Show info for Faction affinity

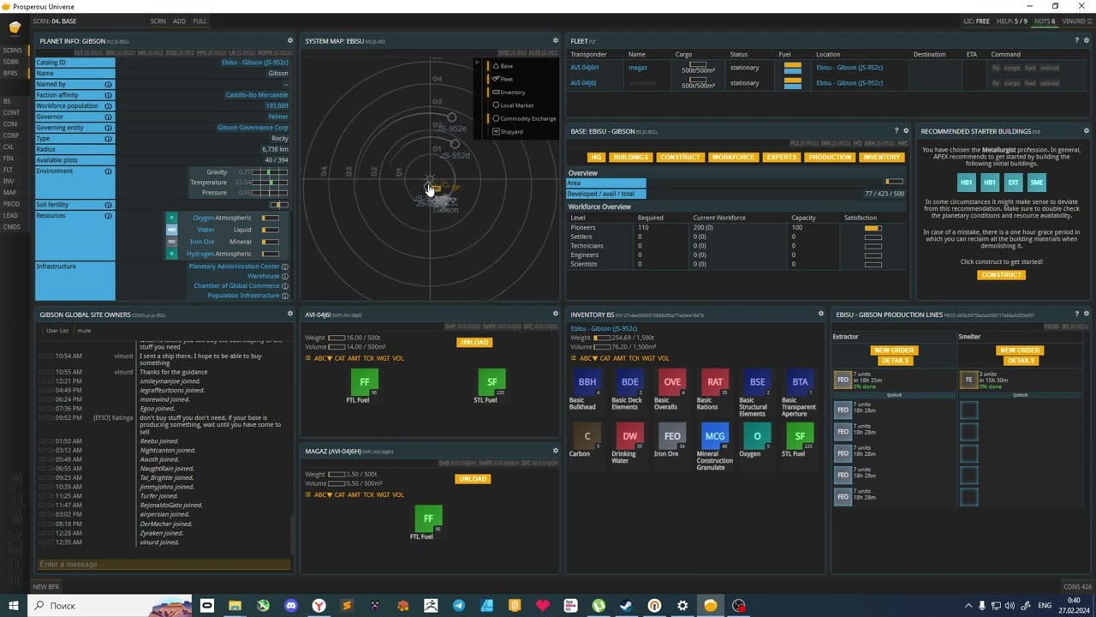(x=108, y=95)
